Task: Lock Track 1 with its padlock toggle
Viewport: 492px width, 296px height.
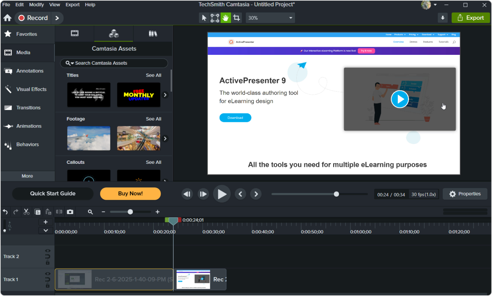Action: click(48, 285)
